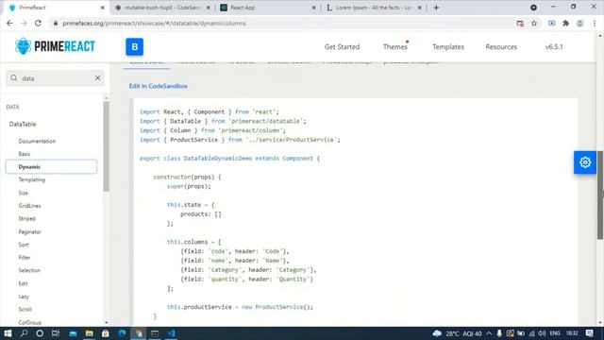The height and width of the screenshot is (340, 604).
Task: Open Cortana circle in taskbar
Action: click(40, 333)
